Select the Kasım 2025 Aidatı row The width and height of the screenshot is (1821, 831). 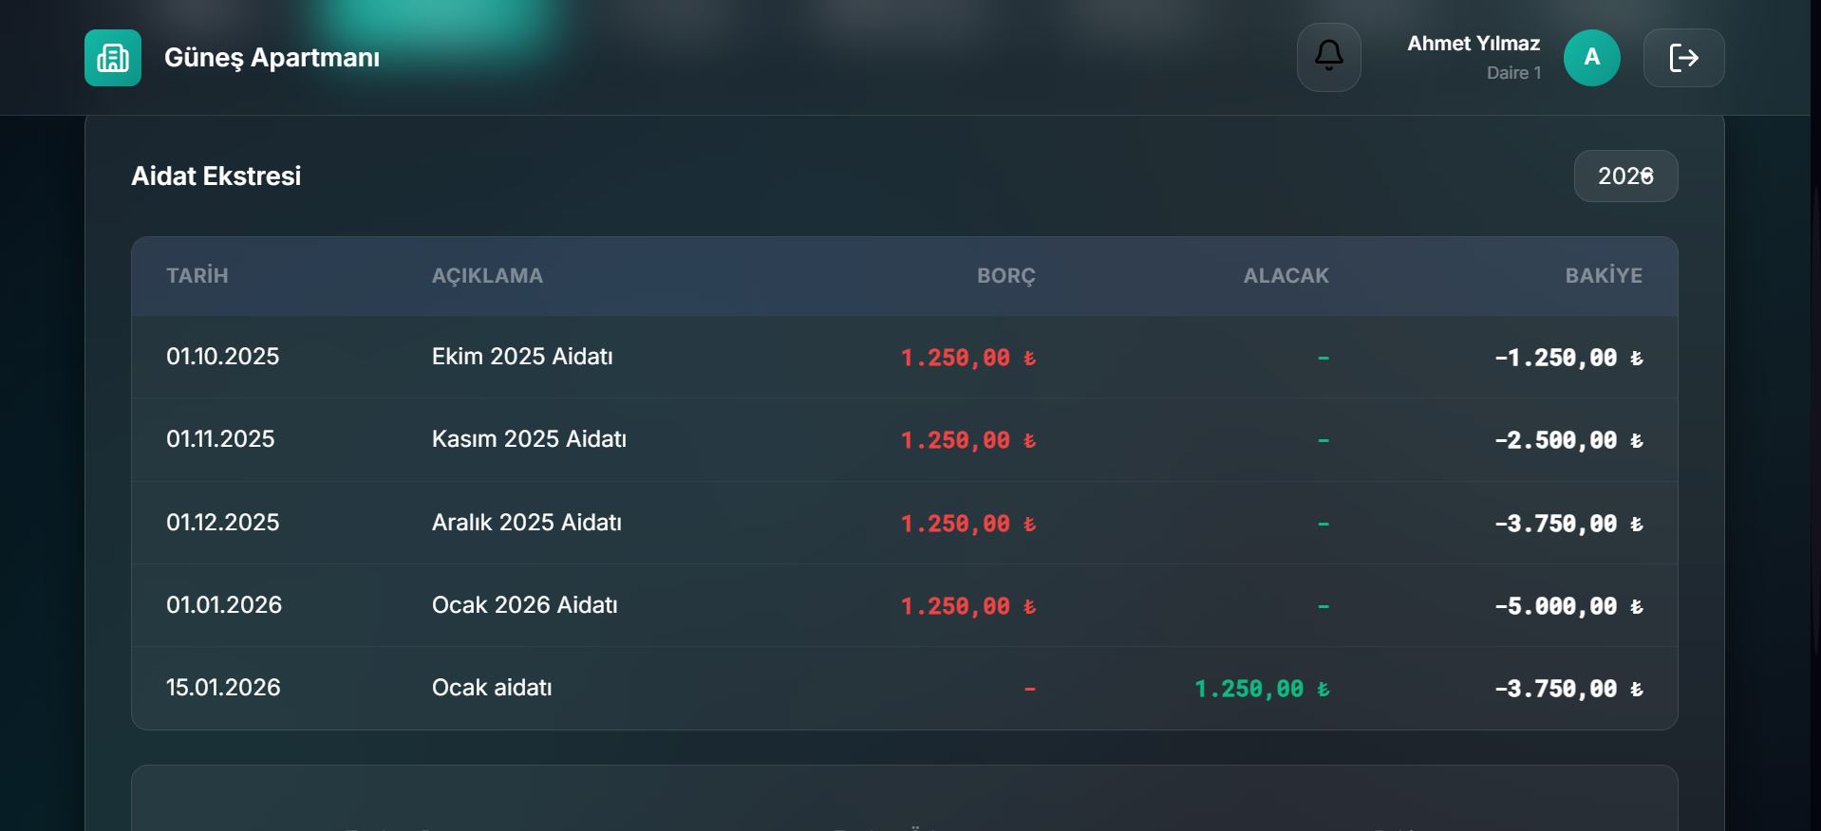click(529, 439)
